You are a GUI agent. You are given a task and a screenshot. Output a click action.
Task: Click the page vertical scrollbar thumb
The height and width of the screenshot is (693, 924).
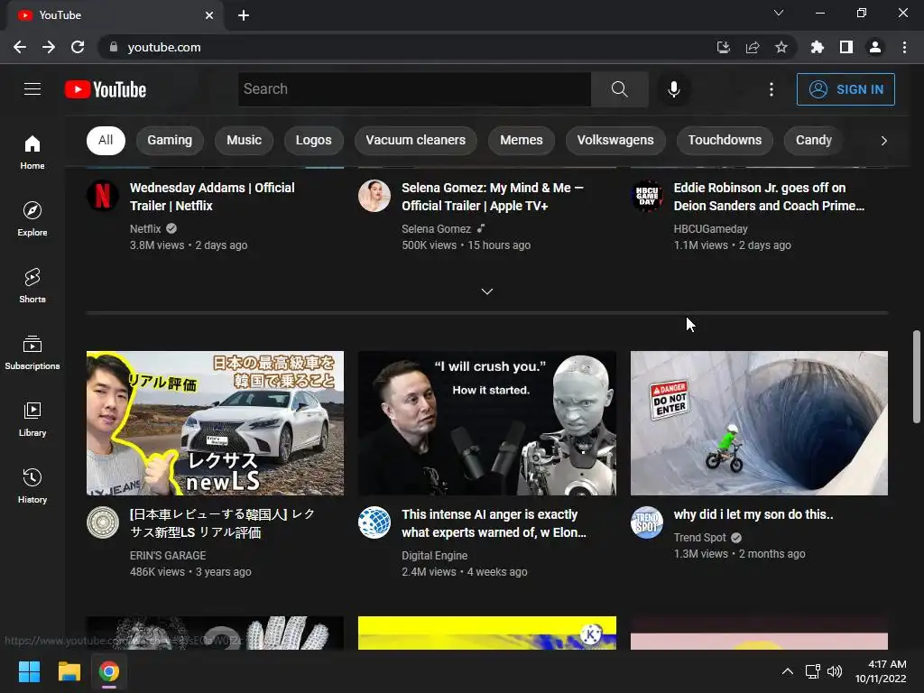click(917, 376)
